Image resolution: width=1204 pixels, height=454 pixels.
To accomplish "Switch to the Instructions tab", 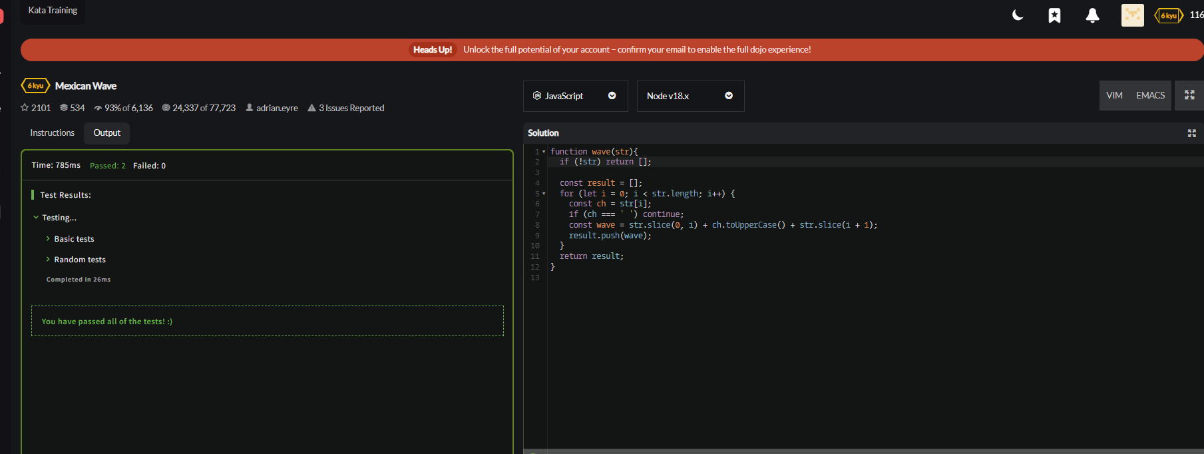I will [52, 133].
